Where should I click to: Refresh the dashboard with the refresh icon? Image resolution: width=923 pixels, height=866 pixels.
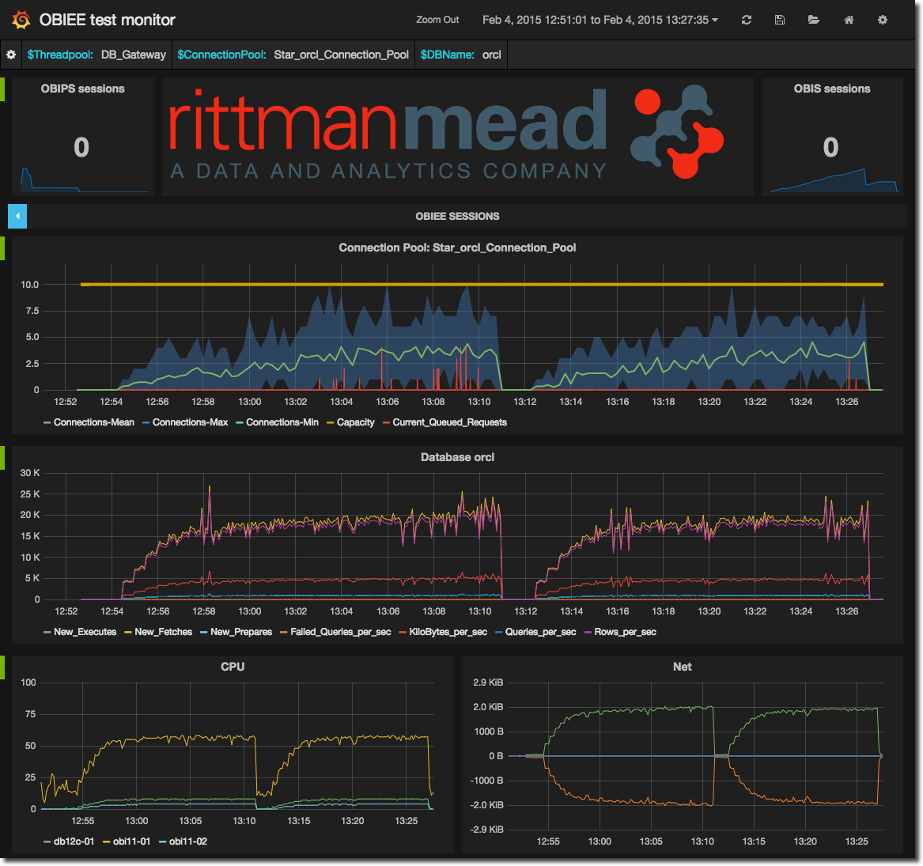(x=746, y=20)
